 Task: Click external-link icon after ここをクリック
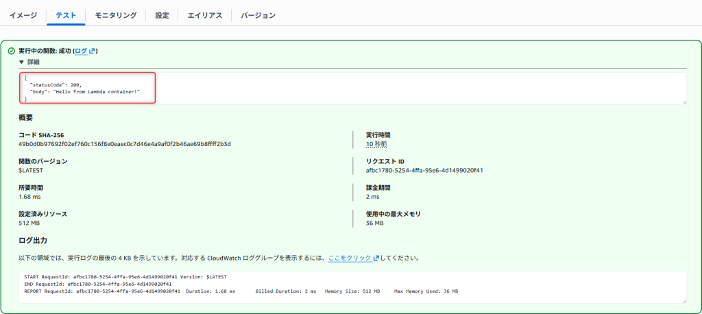coord(376,258)
